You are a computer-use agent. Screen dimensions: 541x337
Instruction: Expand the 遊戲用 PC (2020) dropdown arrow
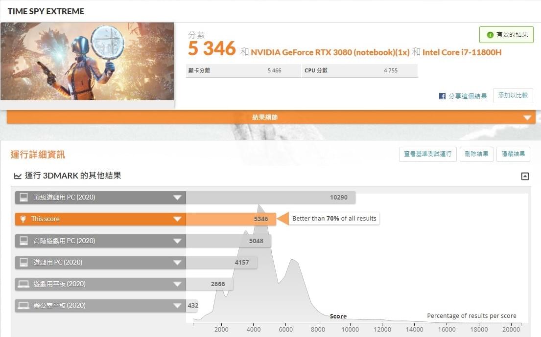click(177, 263)
